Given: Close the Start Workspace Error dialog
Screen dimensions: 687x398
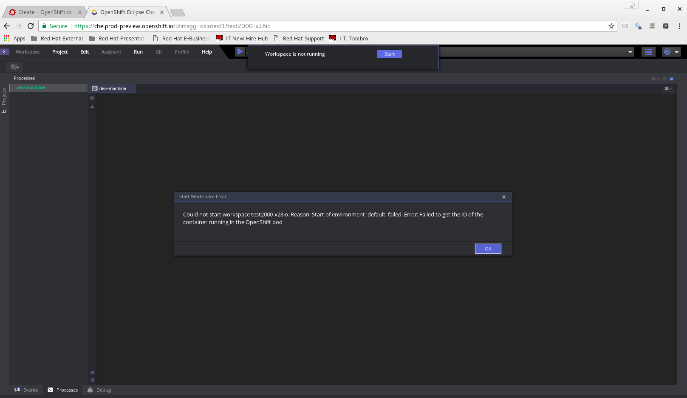Looking at the screenshot, I should 504,196.
